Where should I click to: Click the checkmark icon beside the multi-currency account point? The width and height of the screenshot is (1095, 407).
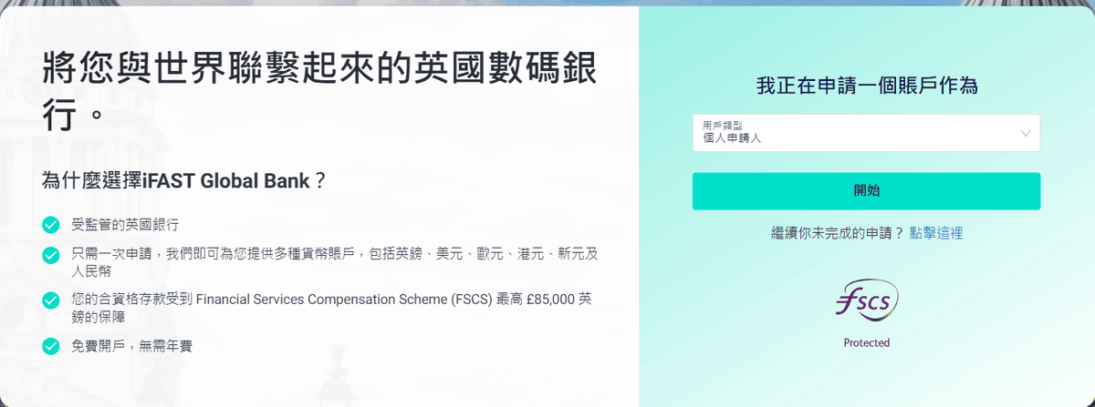click(51, 255)
